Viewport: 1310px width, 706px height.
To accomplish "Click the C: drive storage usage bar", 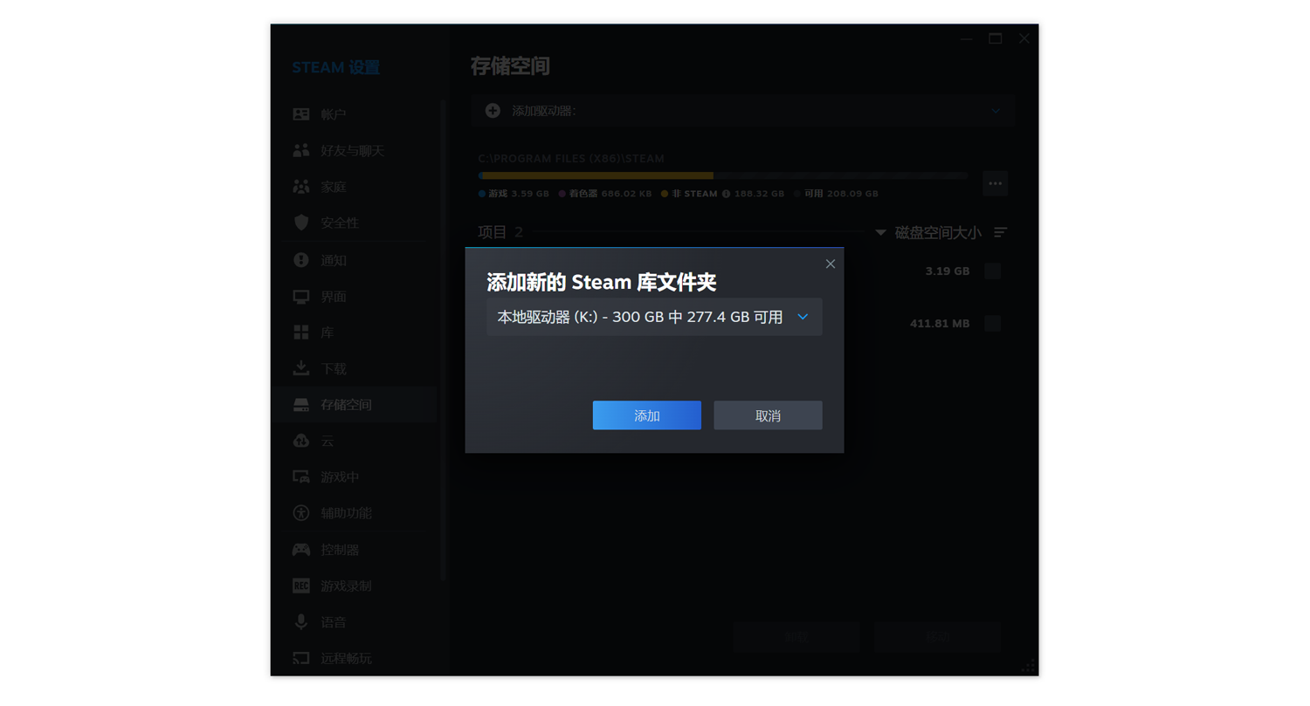I will pos(723,175).
